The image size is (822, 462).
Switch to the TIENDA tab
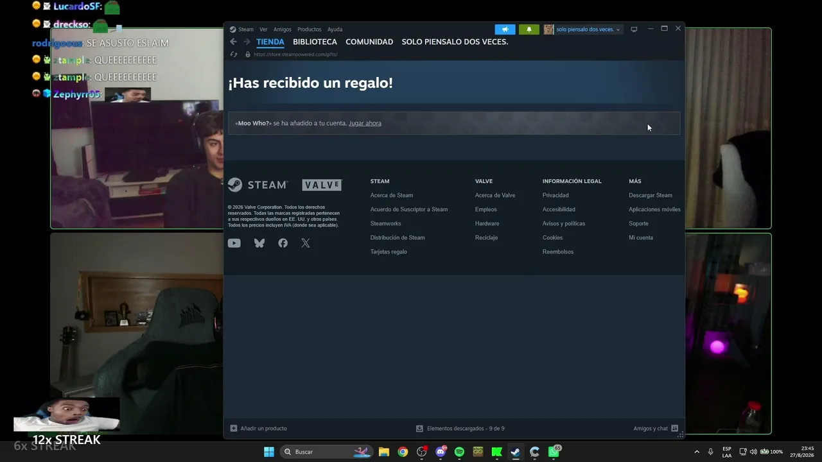(x=270, y=42)
